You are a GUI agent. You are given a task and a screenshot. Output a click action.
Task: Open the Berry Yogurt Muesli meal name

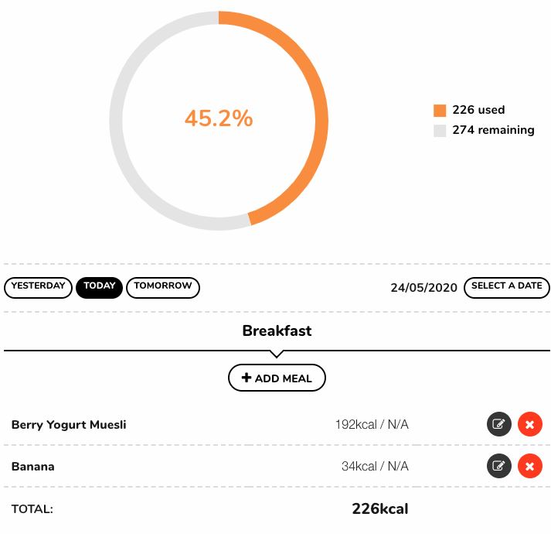pos(69,425)
